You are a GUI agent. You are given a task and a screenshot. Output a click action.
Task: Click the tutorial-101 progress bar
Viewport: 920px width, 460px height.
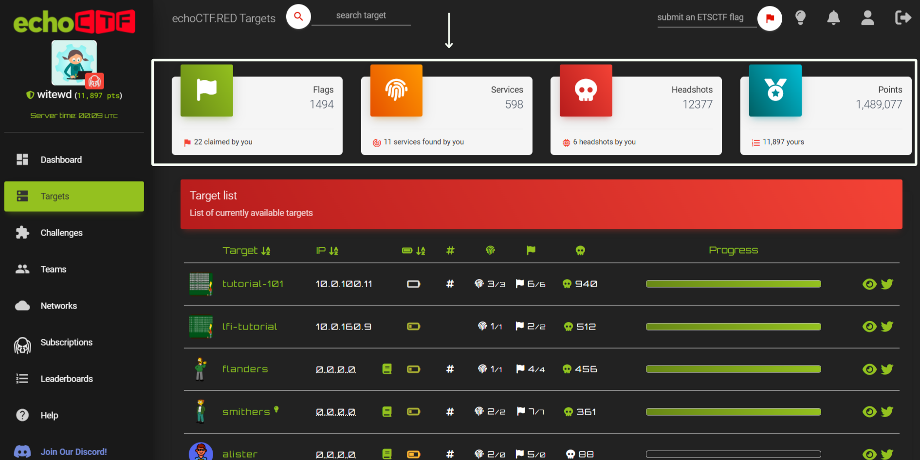(733, 284)
